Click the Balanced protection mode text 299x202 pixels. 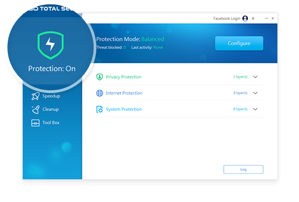pyautogui.click(x=153, y=39)
